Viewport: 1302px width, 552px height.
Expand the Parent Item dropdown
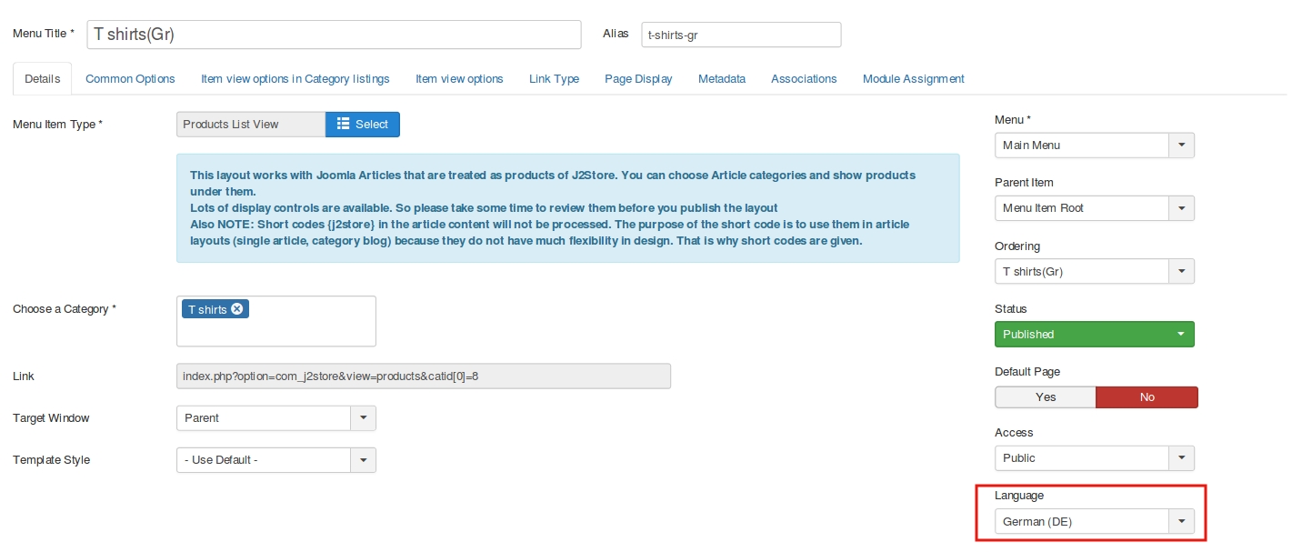pyautogui.click(x=1094, y=208)
